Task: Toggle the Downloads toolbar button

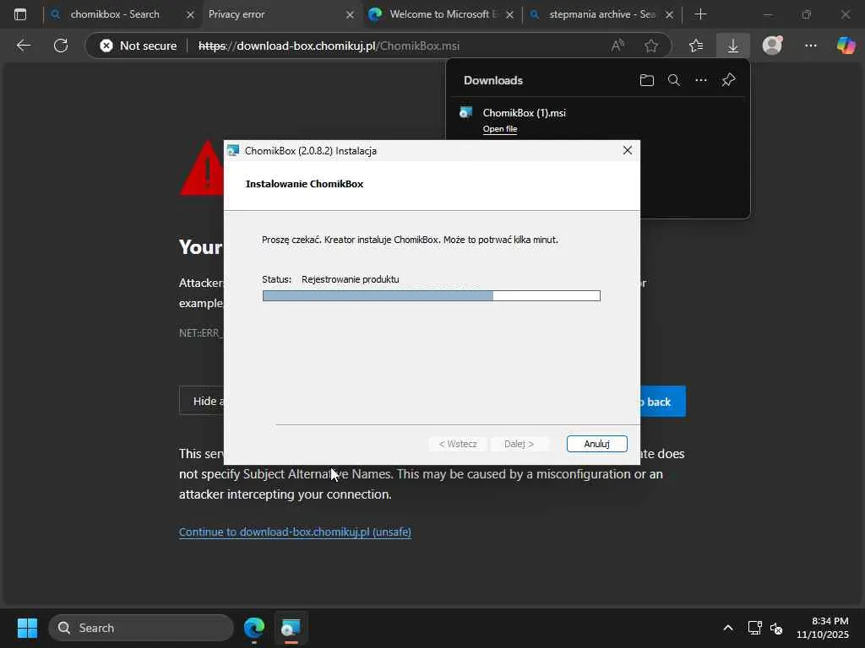Action: click(x=733, y=46)
